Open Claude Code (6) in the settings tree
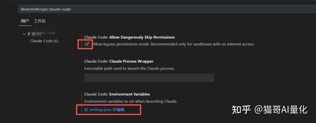316x123 pixels. tap(44, 41)
